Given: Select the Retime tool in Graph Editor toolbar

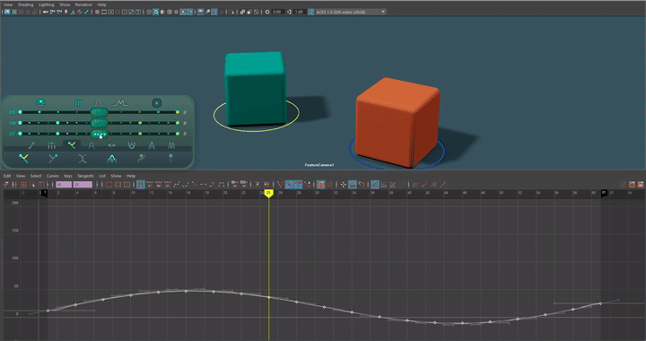Looking at the screenshot, I should tap(41, 185).
